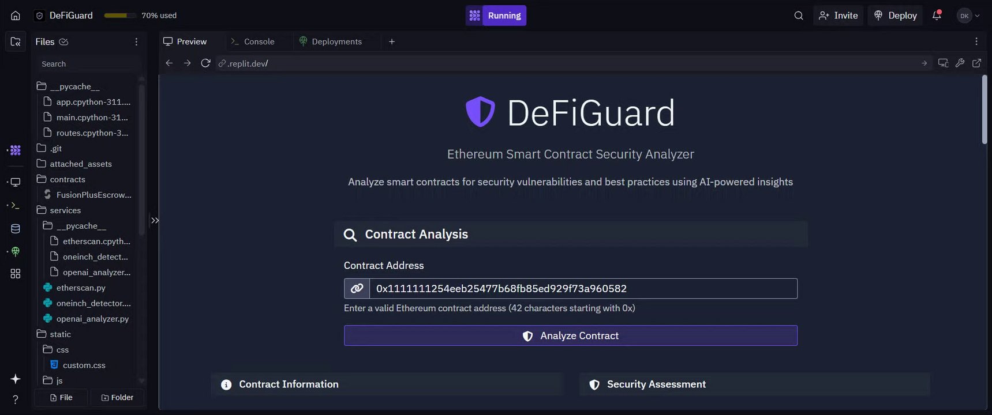992x415 pixels.
Task: Open preview in new browser tab
Action: pyautogui.click(x=976, y=63)
